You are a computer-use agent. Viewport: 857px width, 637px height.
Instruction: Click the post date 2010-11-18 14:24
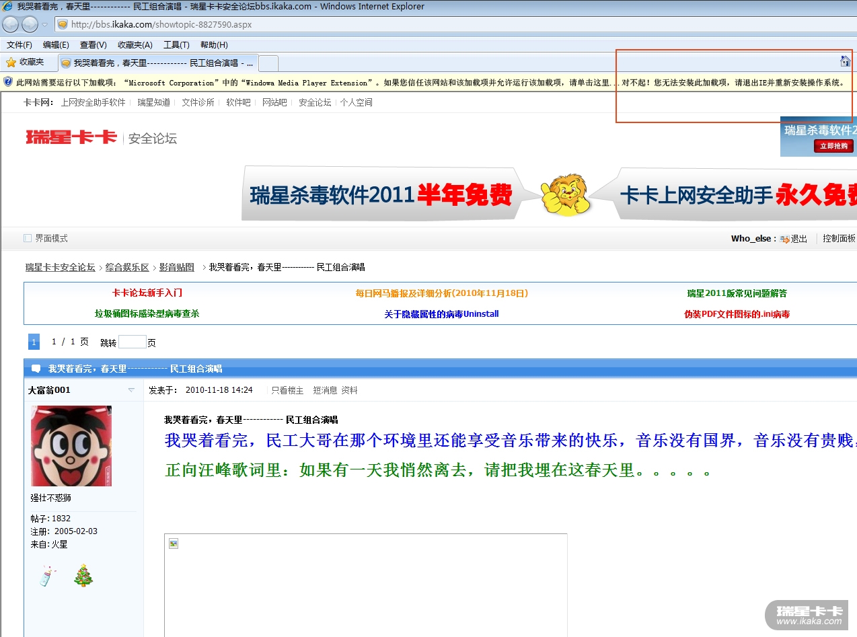click(219, 390)
